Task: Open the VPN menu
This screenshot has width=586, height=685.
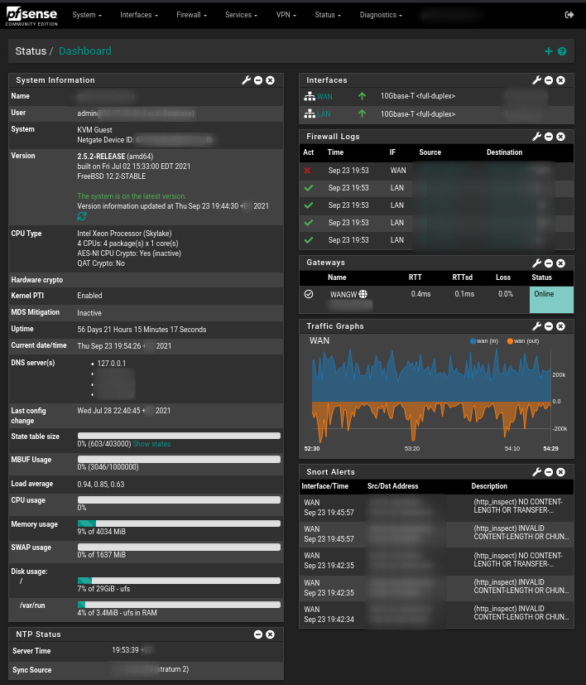Action: (x=286, y=15)
